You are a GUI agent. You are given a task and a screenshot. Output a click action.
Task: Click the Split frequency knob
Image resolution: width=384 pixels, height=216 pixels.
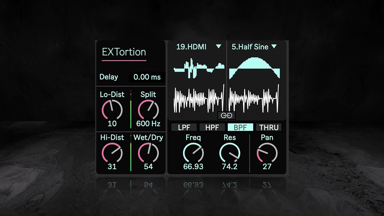click(148, 110)
